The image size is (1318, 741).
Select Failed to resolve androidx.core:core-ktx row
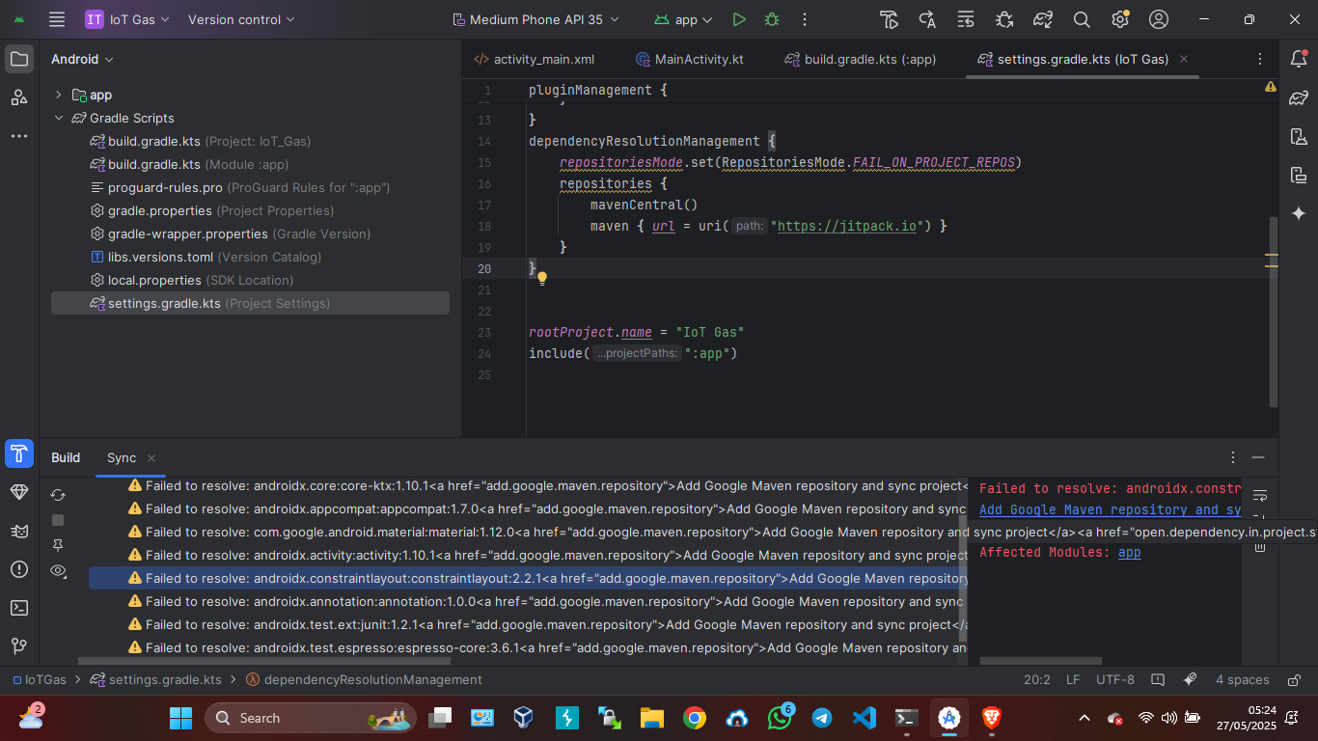pyautogui.click(x=528, y=485)
